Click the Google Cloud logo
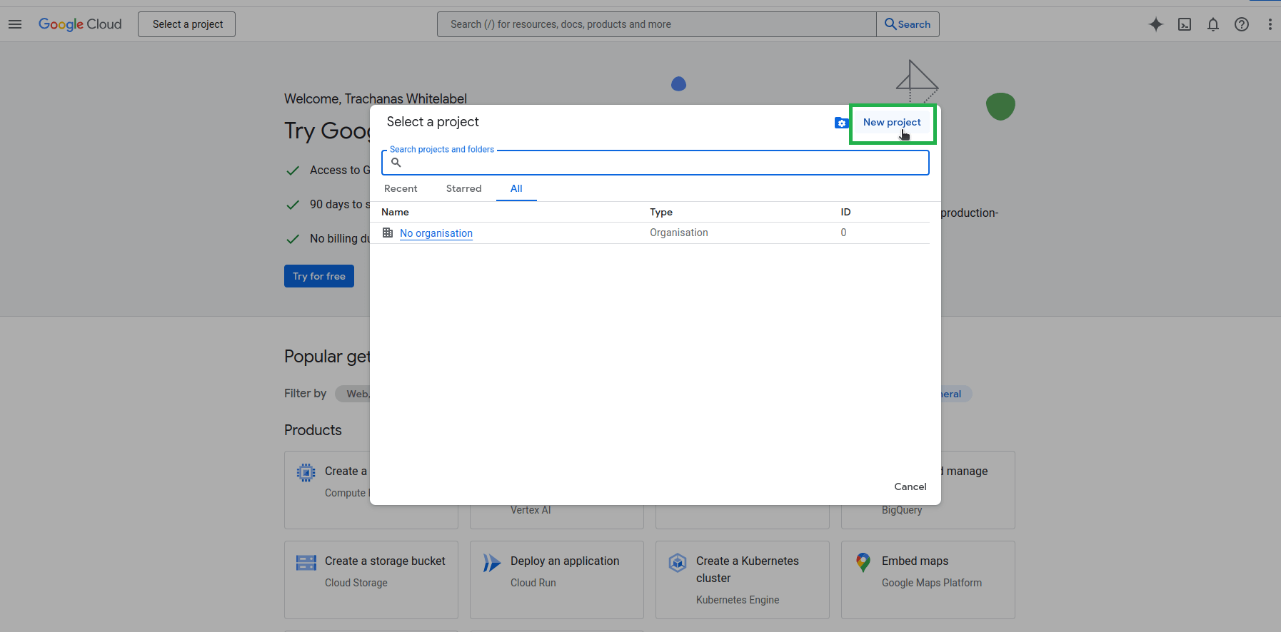 (x=80, y=24)
